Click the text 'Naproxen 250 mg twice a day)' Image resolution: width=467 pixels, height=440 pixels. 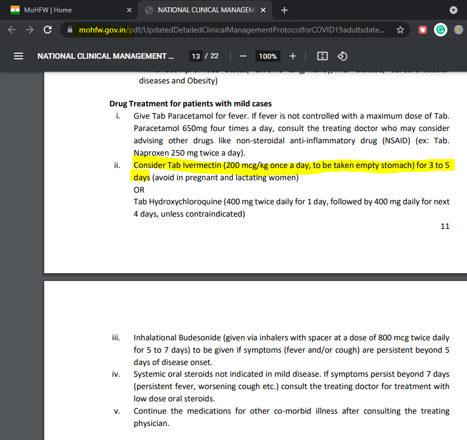pyautogui.click(x=189, y=153)
